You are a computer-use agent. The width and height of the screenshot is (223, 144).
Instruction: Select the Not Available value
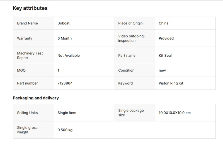coord(69,56)
